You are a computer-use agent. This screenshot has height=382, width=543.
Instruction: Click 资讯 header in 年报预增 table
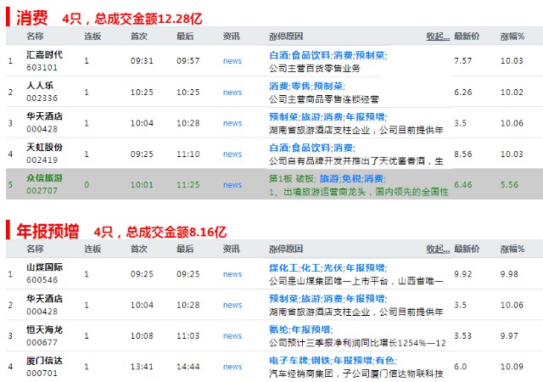click(x=231, y=249)
